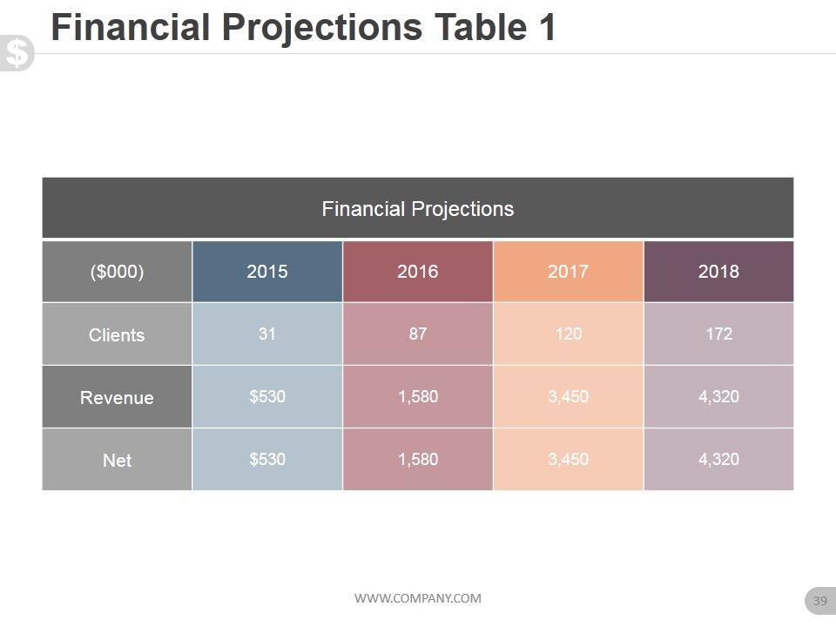836x627 pixels.
Task: Select the Revenue $530 cell for 2015
Action: pyautogui.click(x=267, y=397)
